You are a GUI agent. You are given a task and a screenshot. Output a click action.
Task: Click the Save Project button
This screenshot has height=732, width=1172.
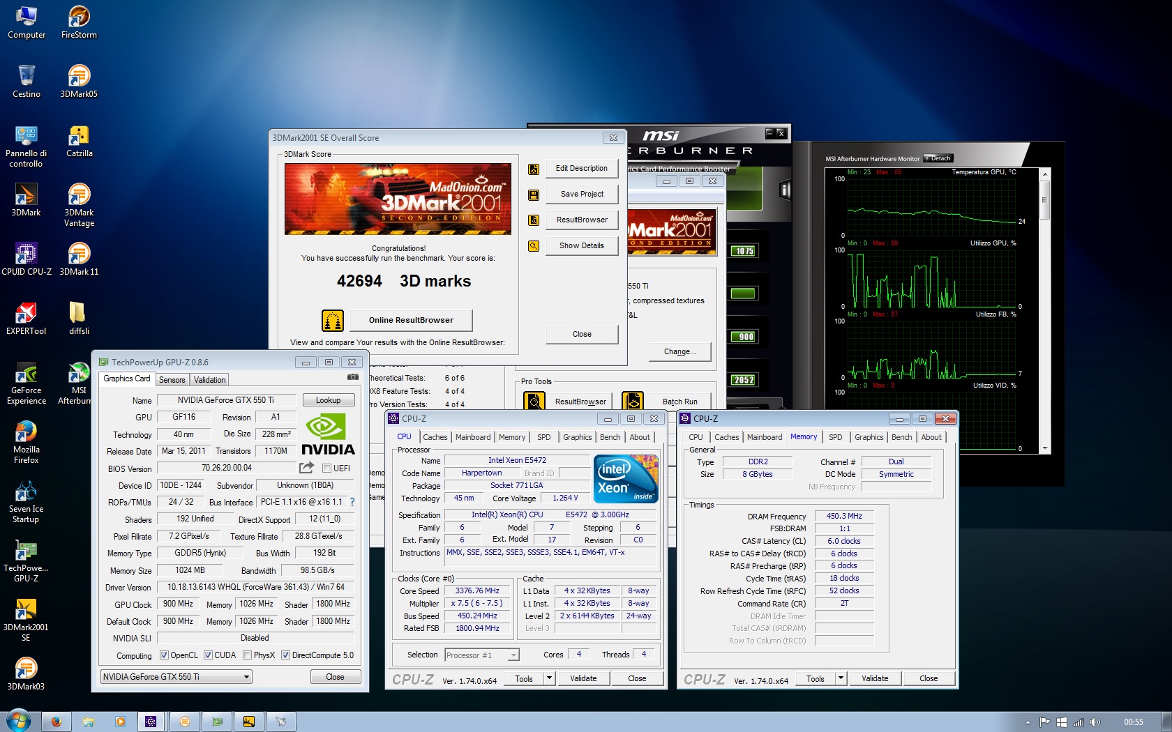coord(582,195)
